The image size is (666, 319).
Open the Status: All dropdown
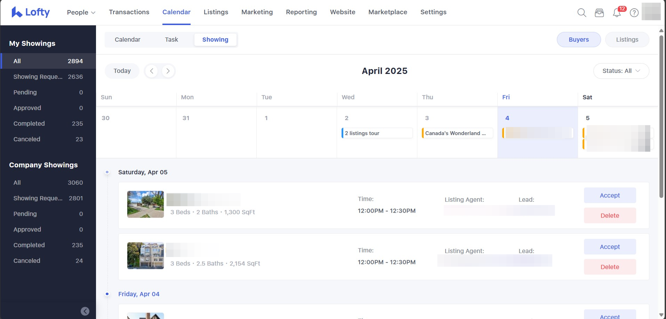[x=621, y=71]
